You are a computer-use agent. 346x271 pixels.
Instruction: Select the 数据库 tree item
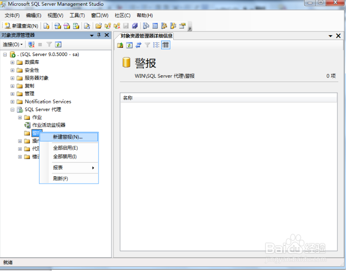(32, 62)
